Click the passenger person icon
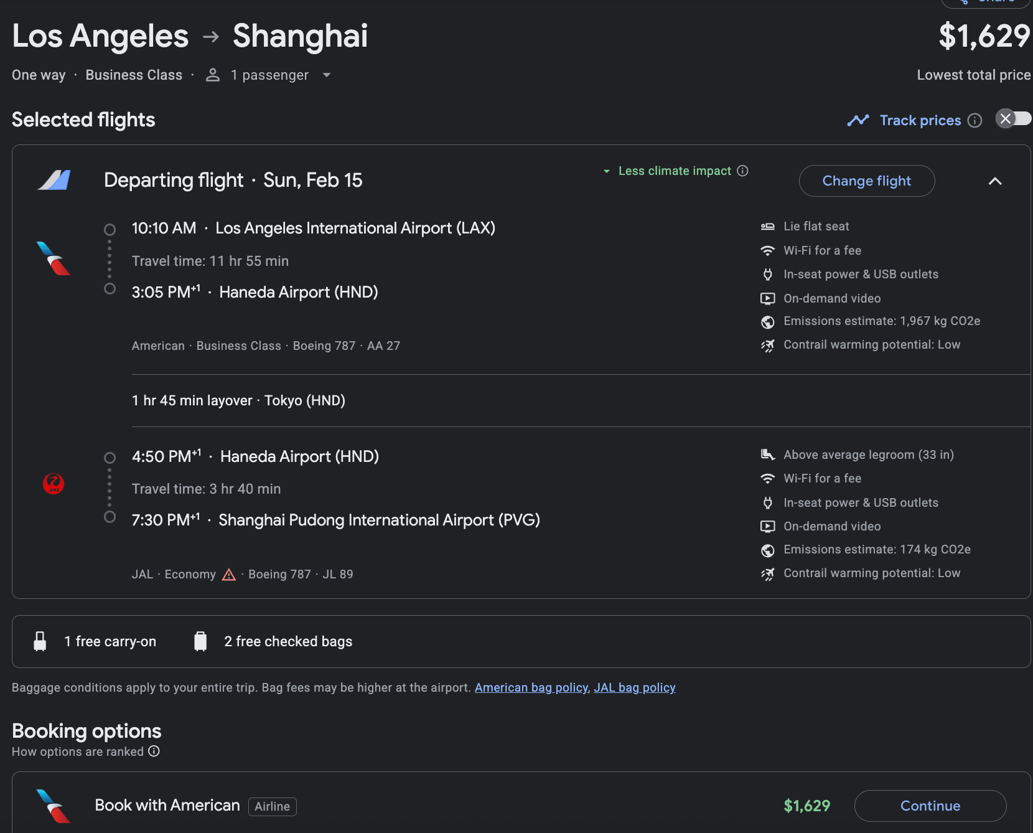The image size is (1033, 833). (213, 75)
